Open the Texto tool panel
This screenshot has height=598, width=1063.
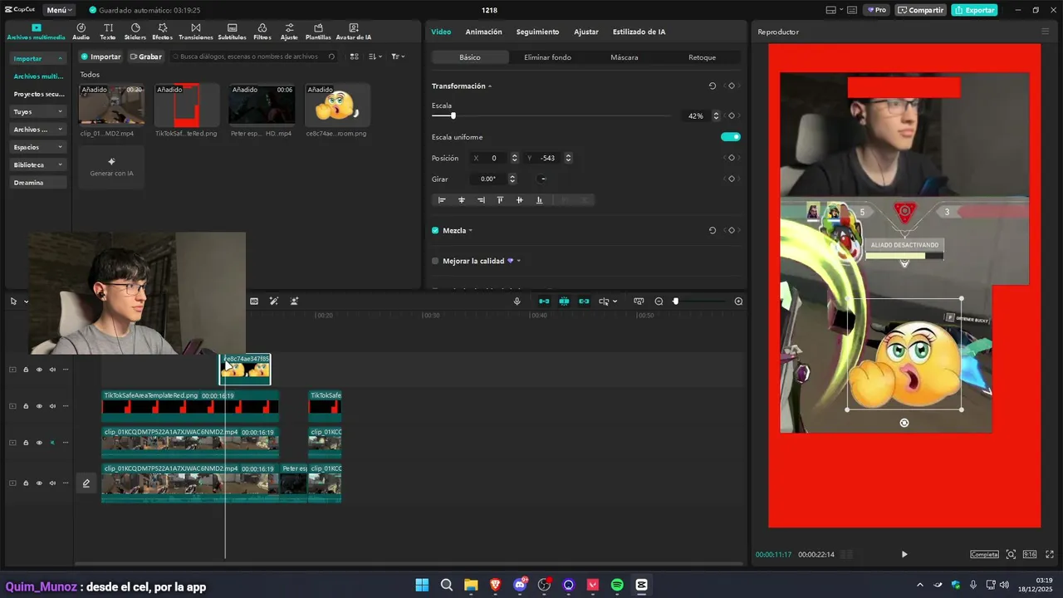click(x=108, y=32)
